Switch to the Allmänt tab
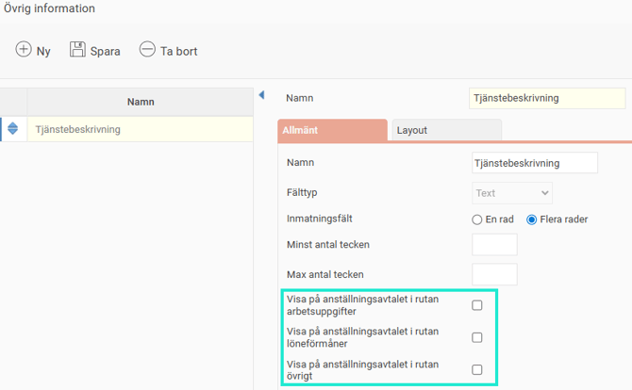 pos(332,131)
